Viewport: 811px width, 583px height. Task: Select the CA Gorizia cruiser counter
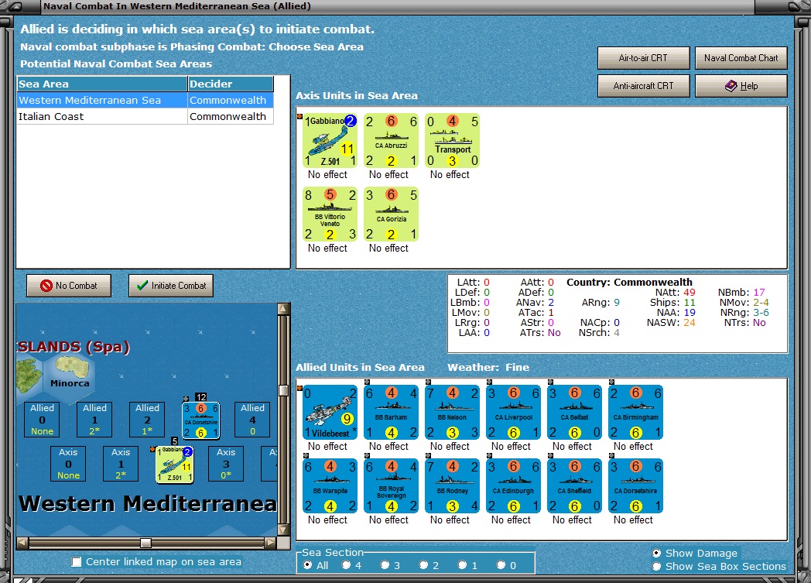point(391,214)
